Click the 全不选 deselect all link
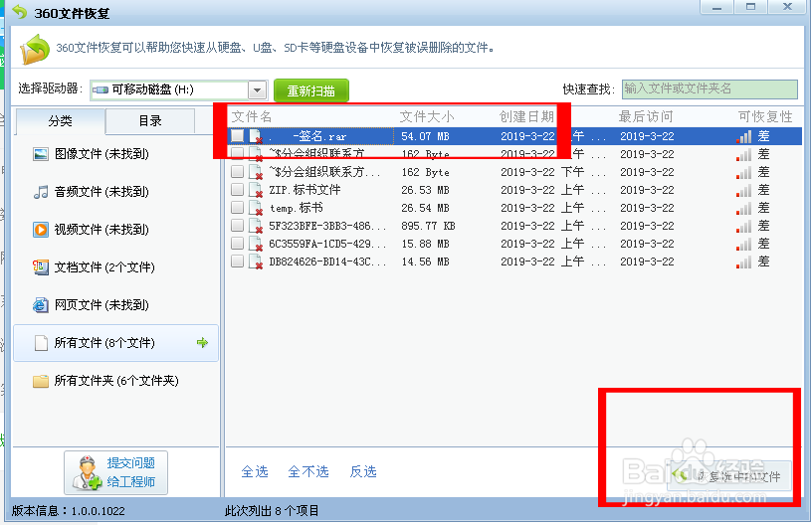Viewport: 811px width, 525px height. point(308,471)
